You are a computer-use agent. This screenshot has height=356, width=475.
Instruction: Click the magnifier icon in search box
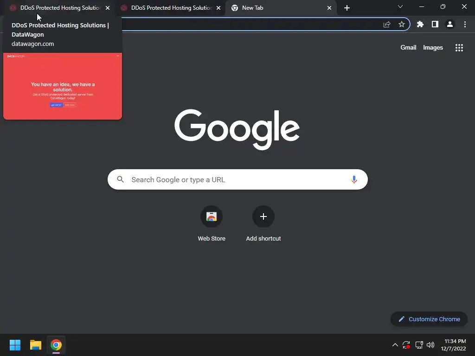(120, 179)
